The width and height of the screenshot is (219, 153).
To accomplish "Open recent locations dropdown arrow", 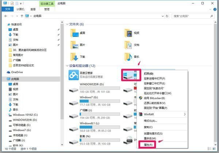I will tap(17, 16).
